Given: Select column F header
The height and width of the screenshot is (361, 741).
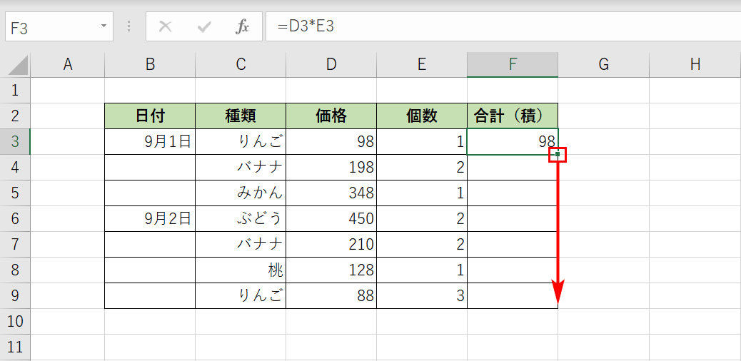Looking at the screenshot, I should click(513, 65).
